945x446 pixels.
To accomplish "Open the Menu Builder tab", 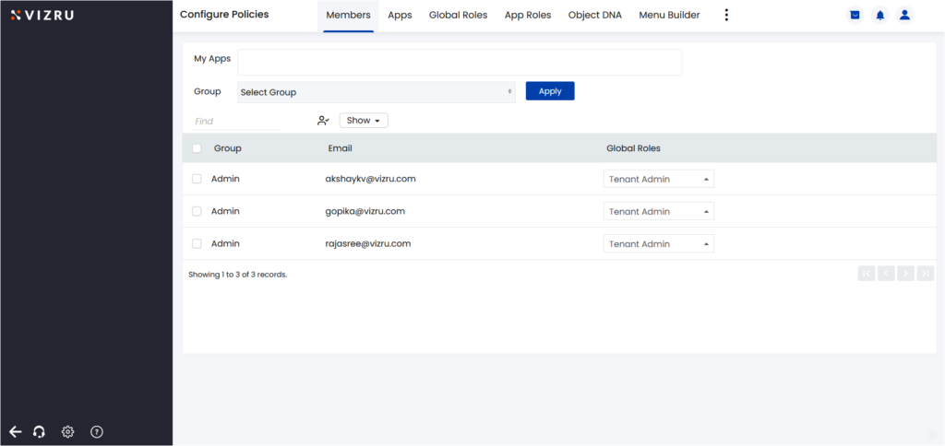I will point(669,15).
